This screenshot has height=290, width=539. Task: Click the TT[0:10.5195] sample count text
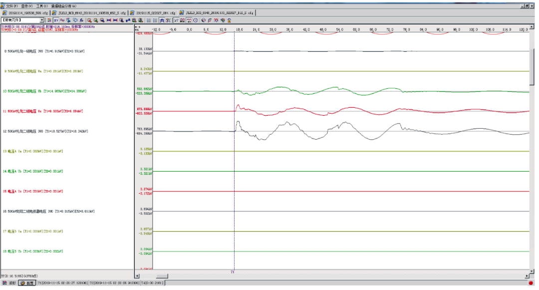coord(19,276)
